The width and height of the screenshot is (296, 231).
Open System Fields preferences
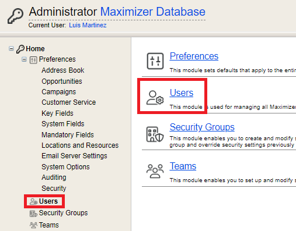tap(63, 124)
